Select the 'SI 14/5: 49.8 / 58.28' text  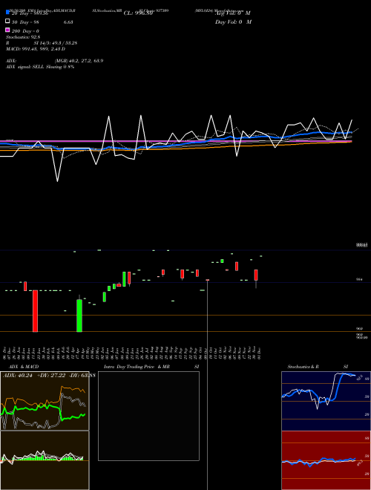(55, 43)
